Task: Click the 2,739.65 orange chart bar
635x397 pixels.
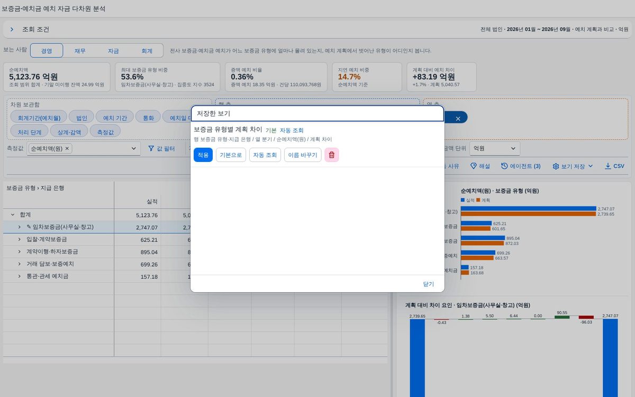Action: pos(529,214)
